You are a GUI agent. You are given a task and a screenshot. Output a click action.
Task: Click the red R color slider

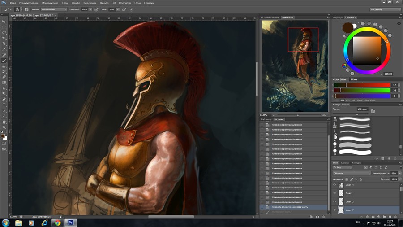tap(362, 85)
